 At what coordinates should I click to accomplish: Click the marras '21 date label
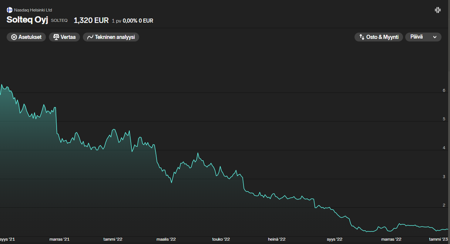click(x=59, y=240)
